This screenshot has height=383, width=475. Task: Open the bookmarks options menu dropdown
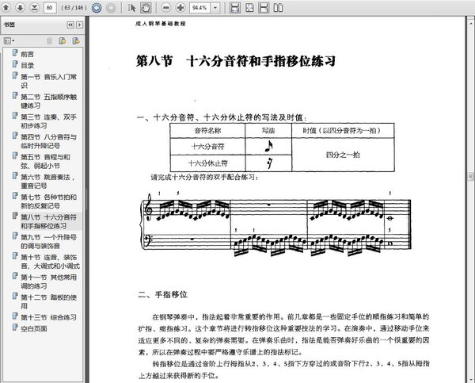click(x=9, y=40)
